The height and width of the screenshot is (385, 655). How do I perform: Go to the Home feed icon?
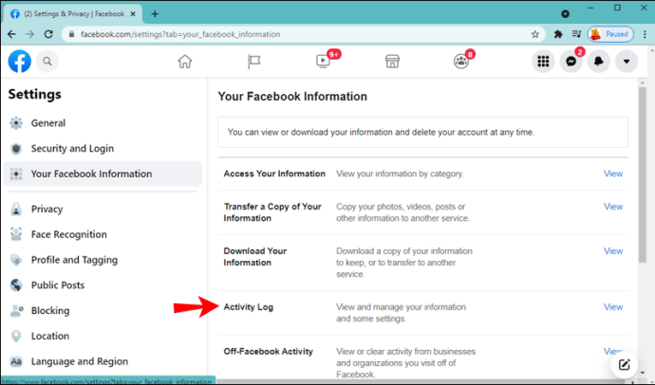click(185, 62)
